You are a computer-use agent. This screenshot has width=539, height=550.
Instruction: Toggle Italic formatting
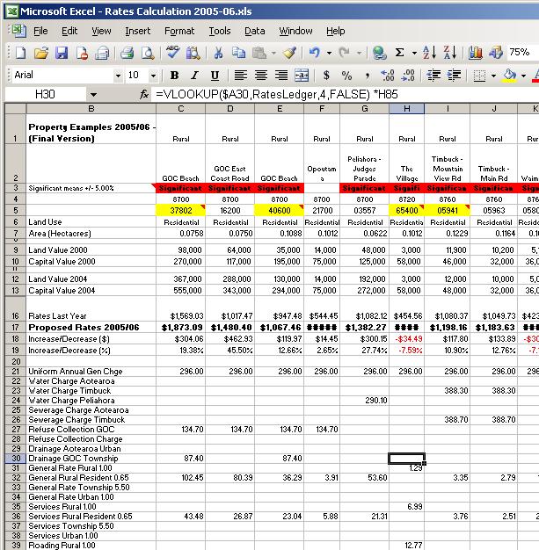tap(194, 75)
